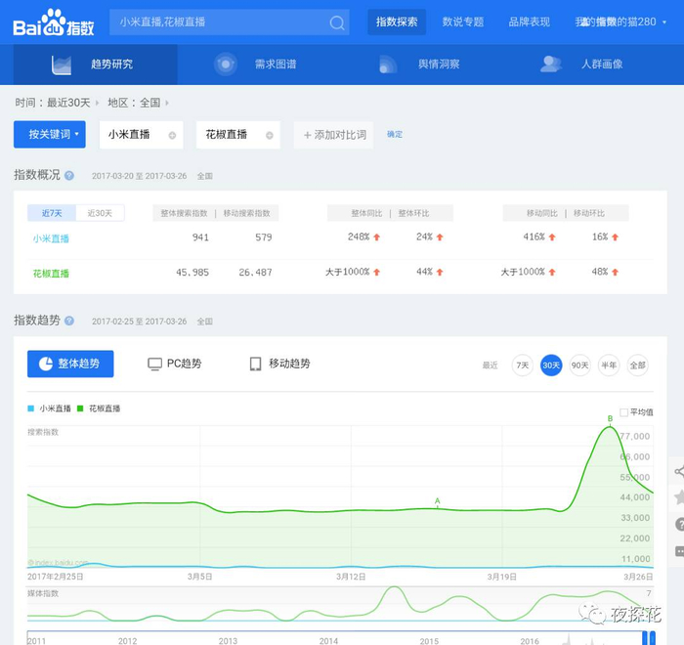Viewport: 684px width, 645px height.
Task: Click the 45,985 value for 花椒直播
Action: click(192, 273)
